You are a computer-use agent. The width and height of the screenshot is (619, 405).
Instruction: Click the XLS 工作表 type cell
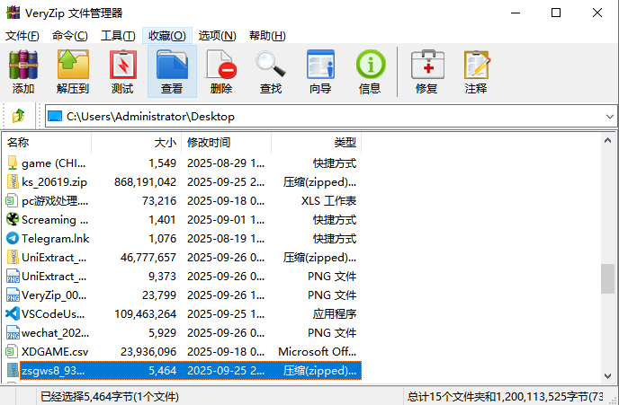(328, 201)
